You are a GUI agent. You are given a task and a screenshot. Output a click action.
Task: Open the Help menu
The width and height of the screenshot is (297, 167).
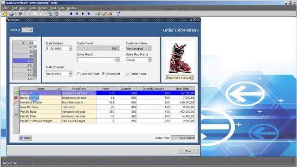tap(61, 8)
